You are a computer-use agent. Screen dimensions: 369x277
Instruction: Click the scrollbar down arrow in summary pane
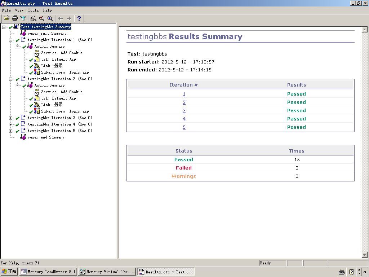pyautogui.click(x=365, y=255)
